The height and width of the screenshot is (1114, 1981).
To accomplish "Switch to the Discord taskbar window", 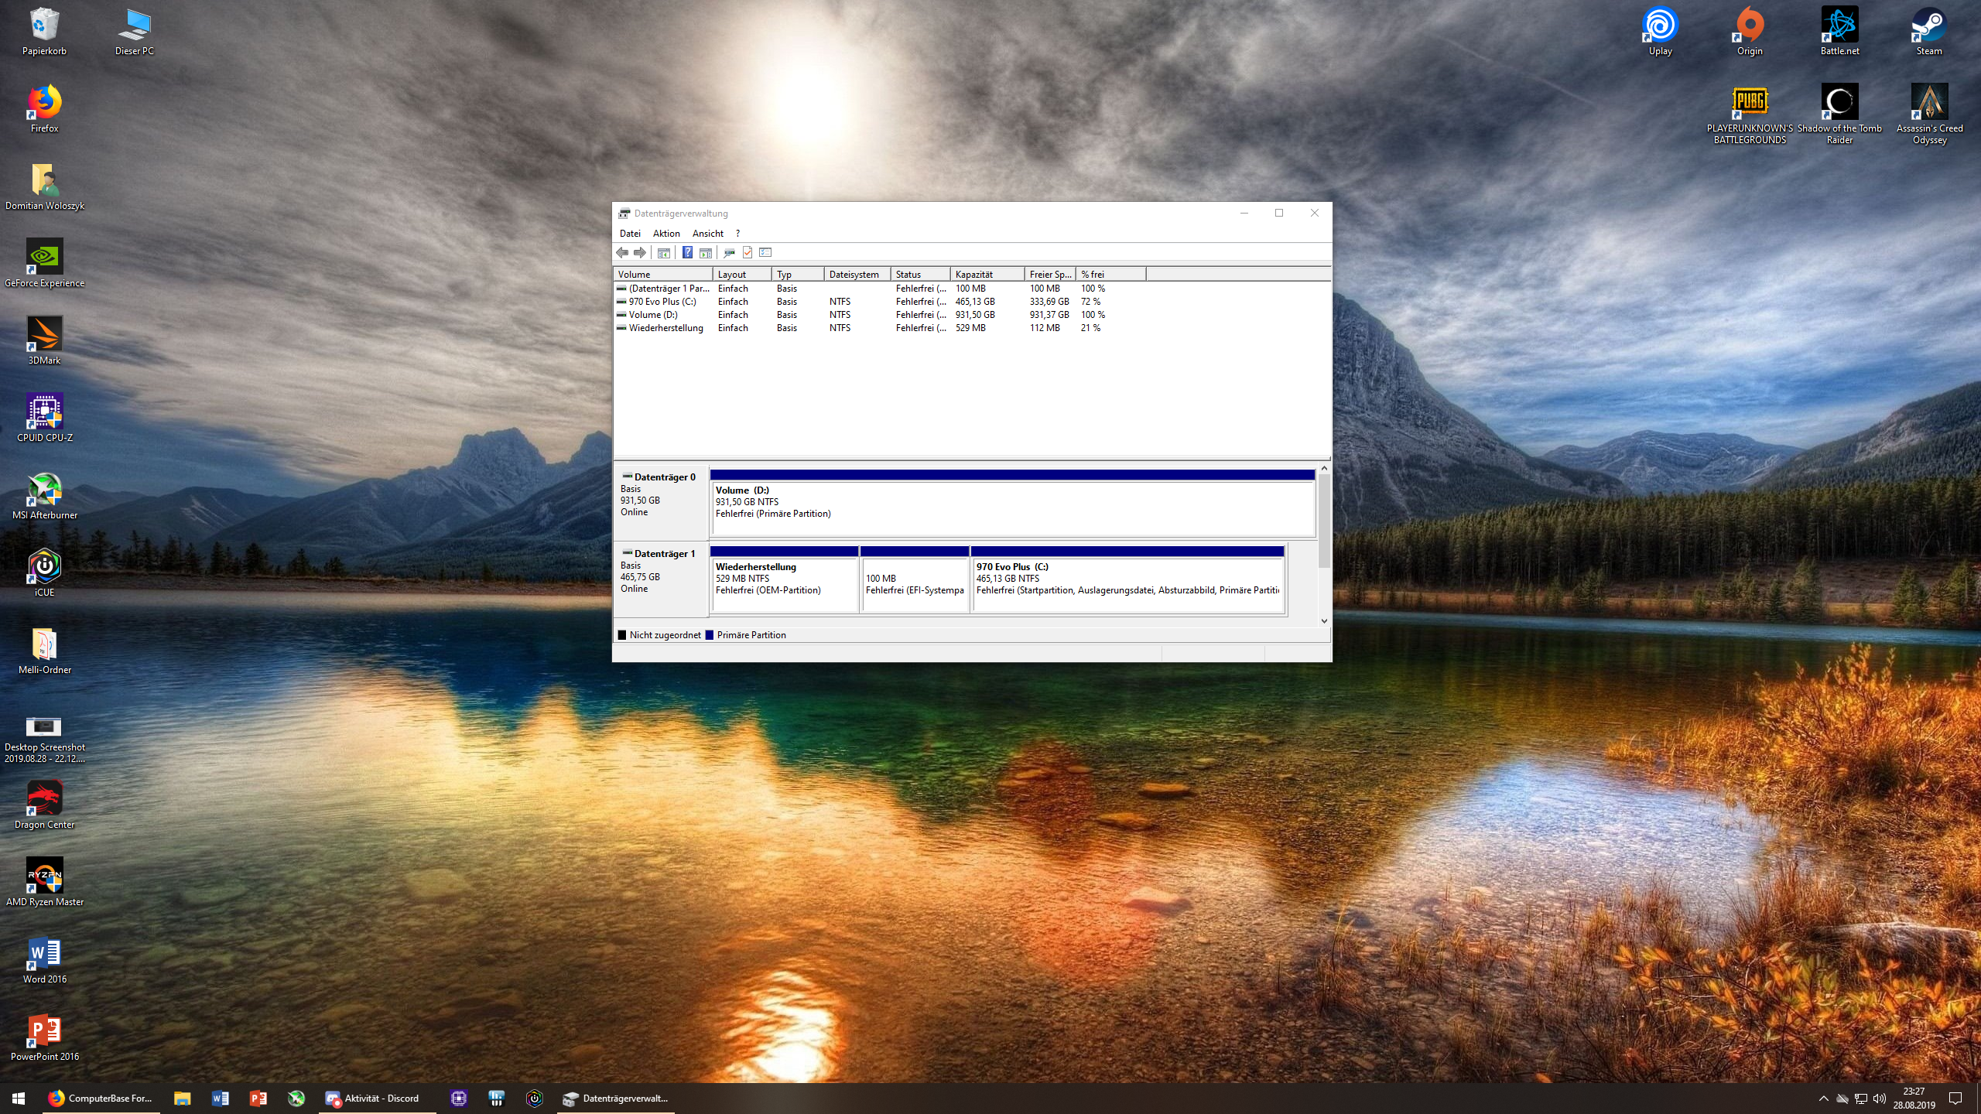I will tap(374, 1099).
